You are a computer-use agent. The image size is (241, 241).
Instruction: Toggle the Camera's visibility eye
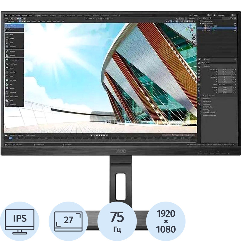tap(235, 26)
